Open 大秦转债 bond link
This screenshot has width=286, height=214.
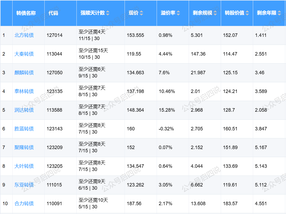(x=24, y=54)
